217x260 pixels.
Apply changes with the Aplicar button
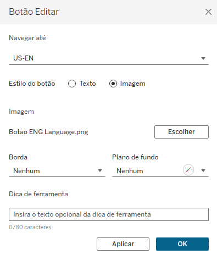click(123, 244)
